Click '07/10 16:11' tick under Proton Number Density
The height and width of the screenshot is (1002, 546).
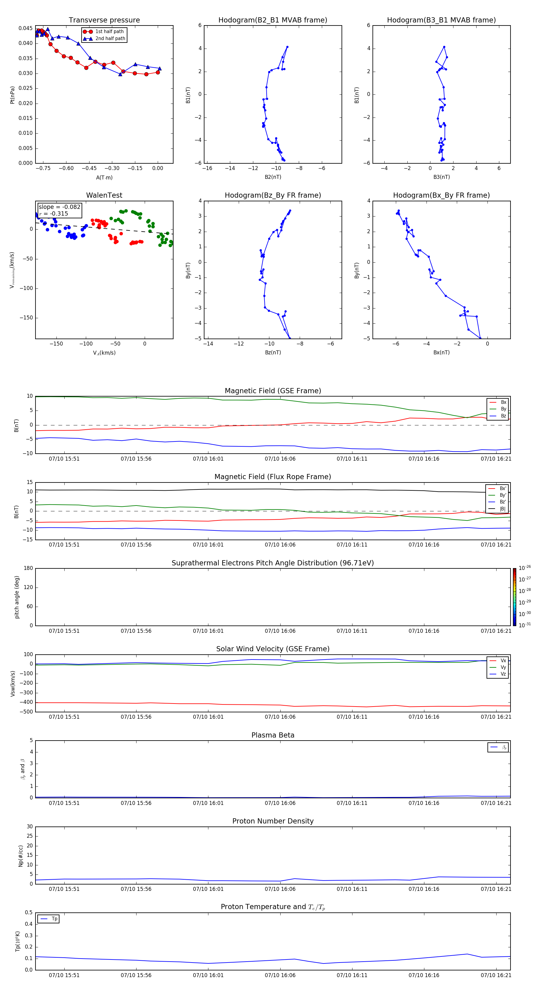tap(352, 889)
